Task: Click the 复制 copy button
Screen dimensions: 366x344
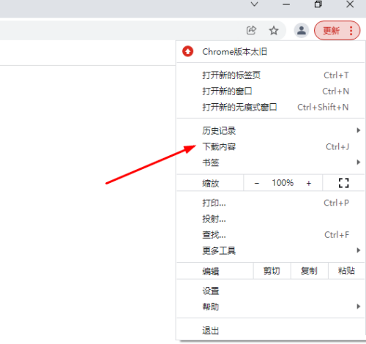Action: (309, 271)
